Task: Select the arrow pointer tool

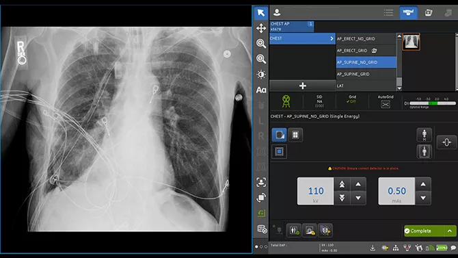Action: (x=261, y=13)
